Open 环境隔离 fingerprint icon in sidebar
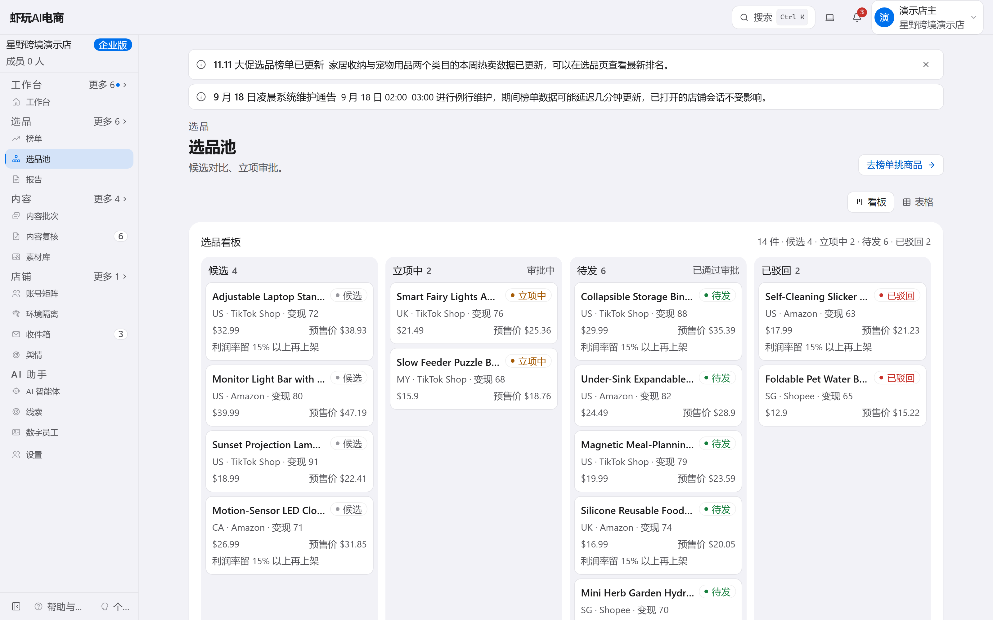Screen dimensions: 993x620 point(16,314)
